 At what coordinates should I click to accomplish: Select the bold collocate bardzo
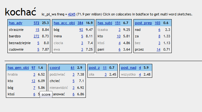click(15, 36)
